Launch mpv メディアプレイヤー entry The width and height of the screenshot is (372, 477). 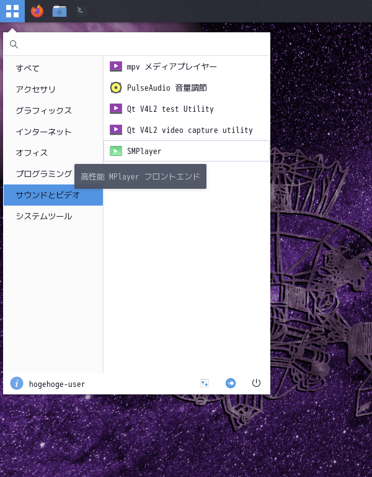[x=187, y=66]
